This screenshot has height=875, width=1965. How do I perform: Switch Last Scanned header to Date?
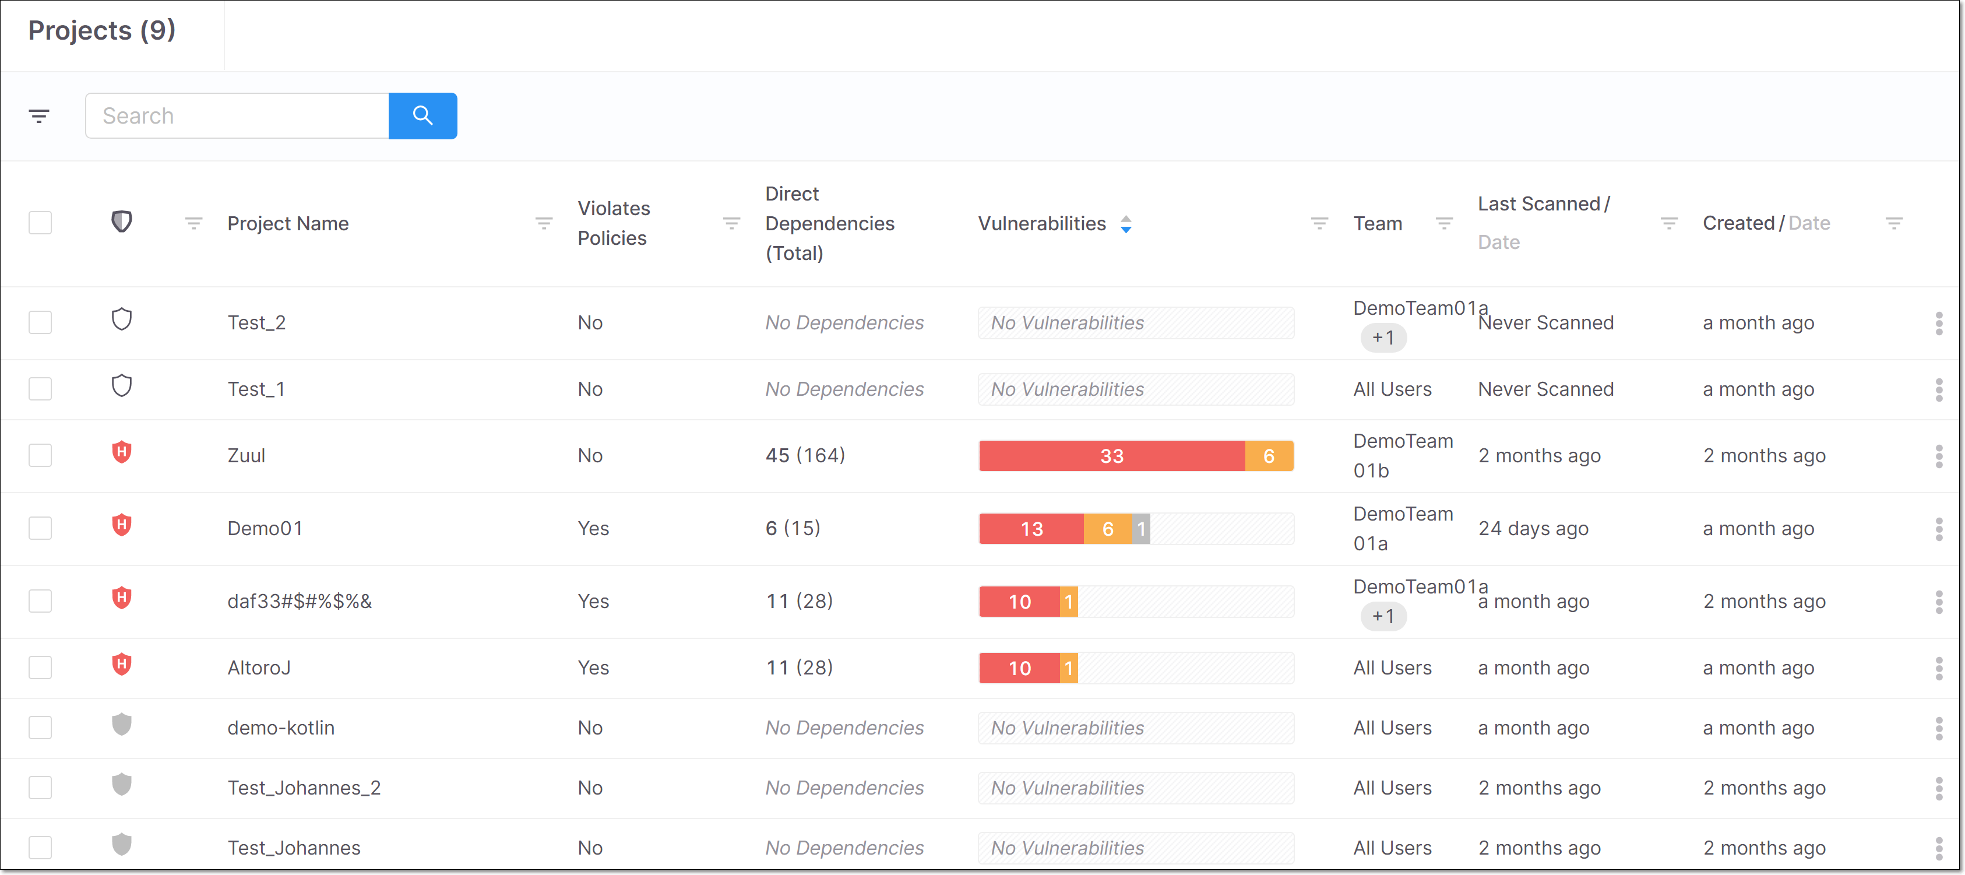point(1498,243)
